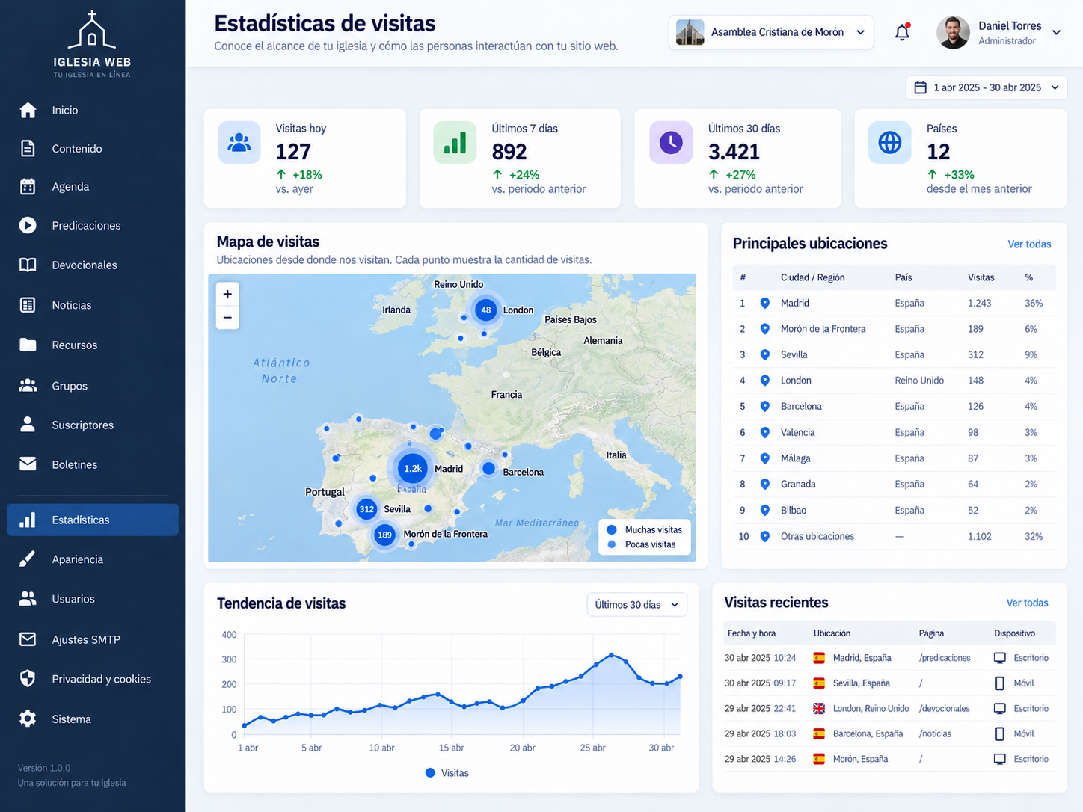Image resolution: width=1083 pixels, height=812 pixels.
Task: Expand the Daniel Torres user menu
Action: point(1057,32)
